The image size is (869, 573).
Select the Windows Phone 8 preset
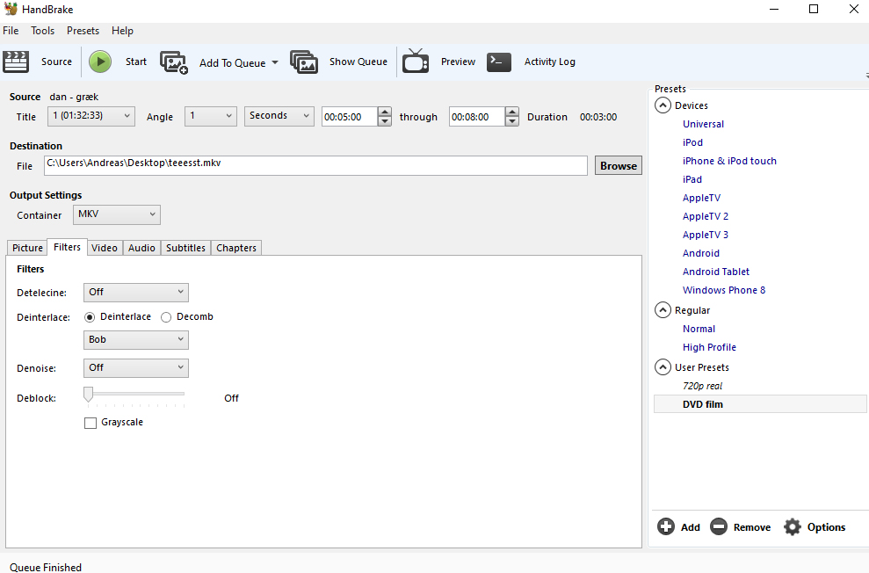[x=724, y=290]
